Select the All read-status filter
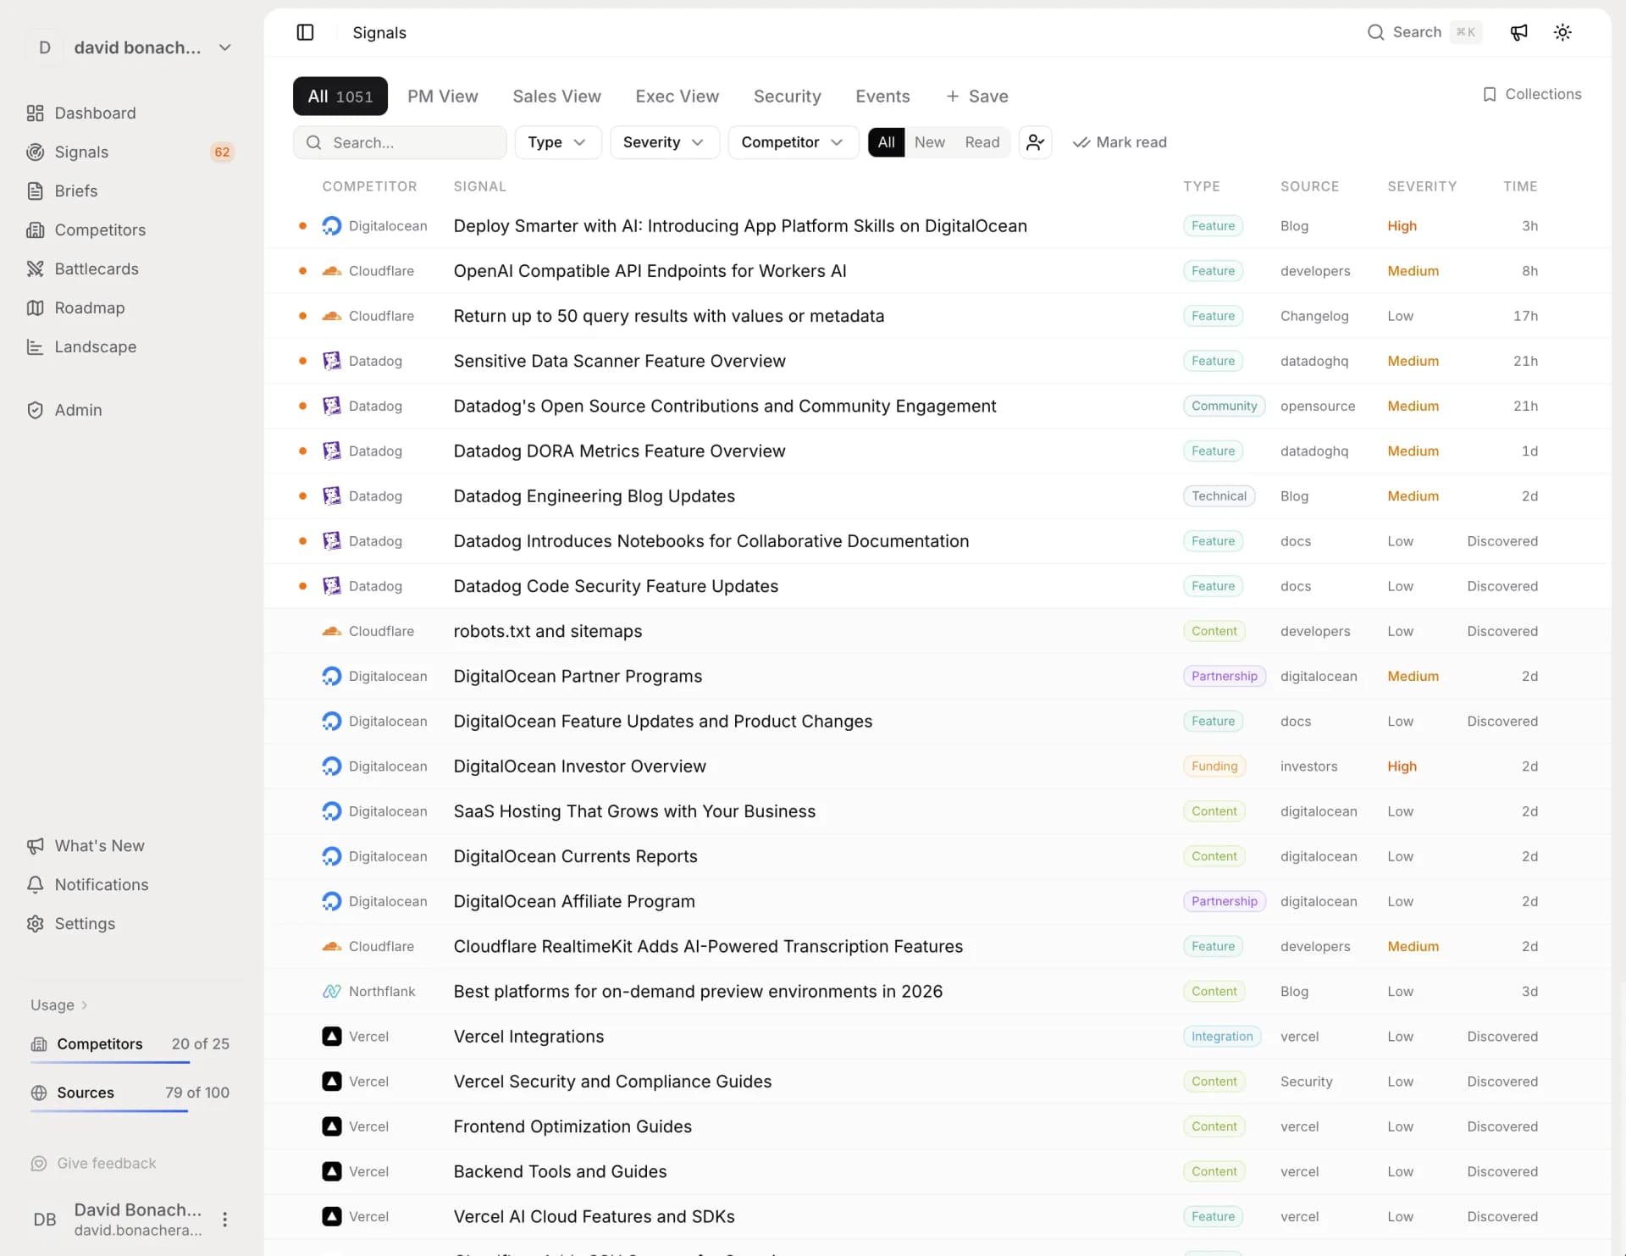This screenshot has height=1256, width=1626. pos(886,142)
